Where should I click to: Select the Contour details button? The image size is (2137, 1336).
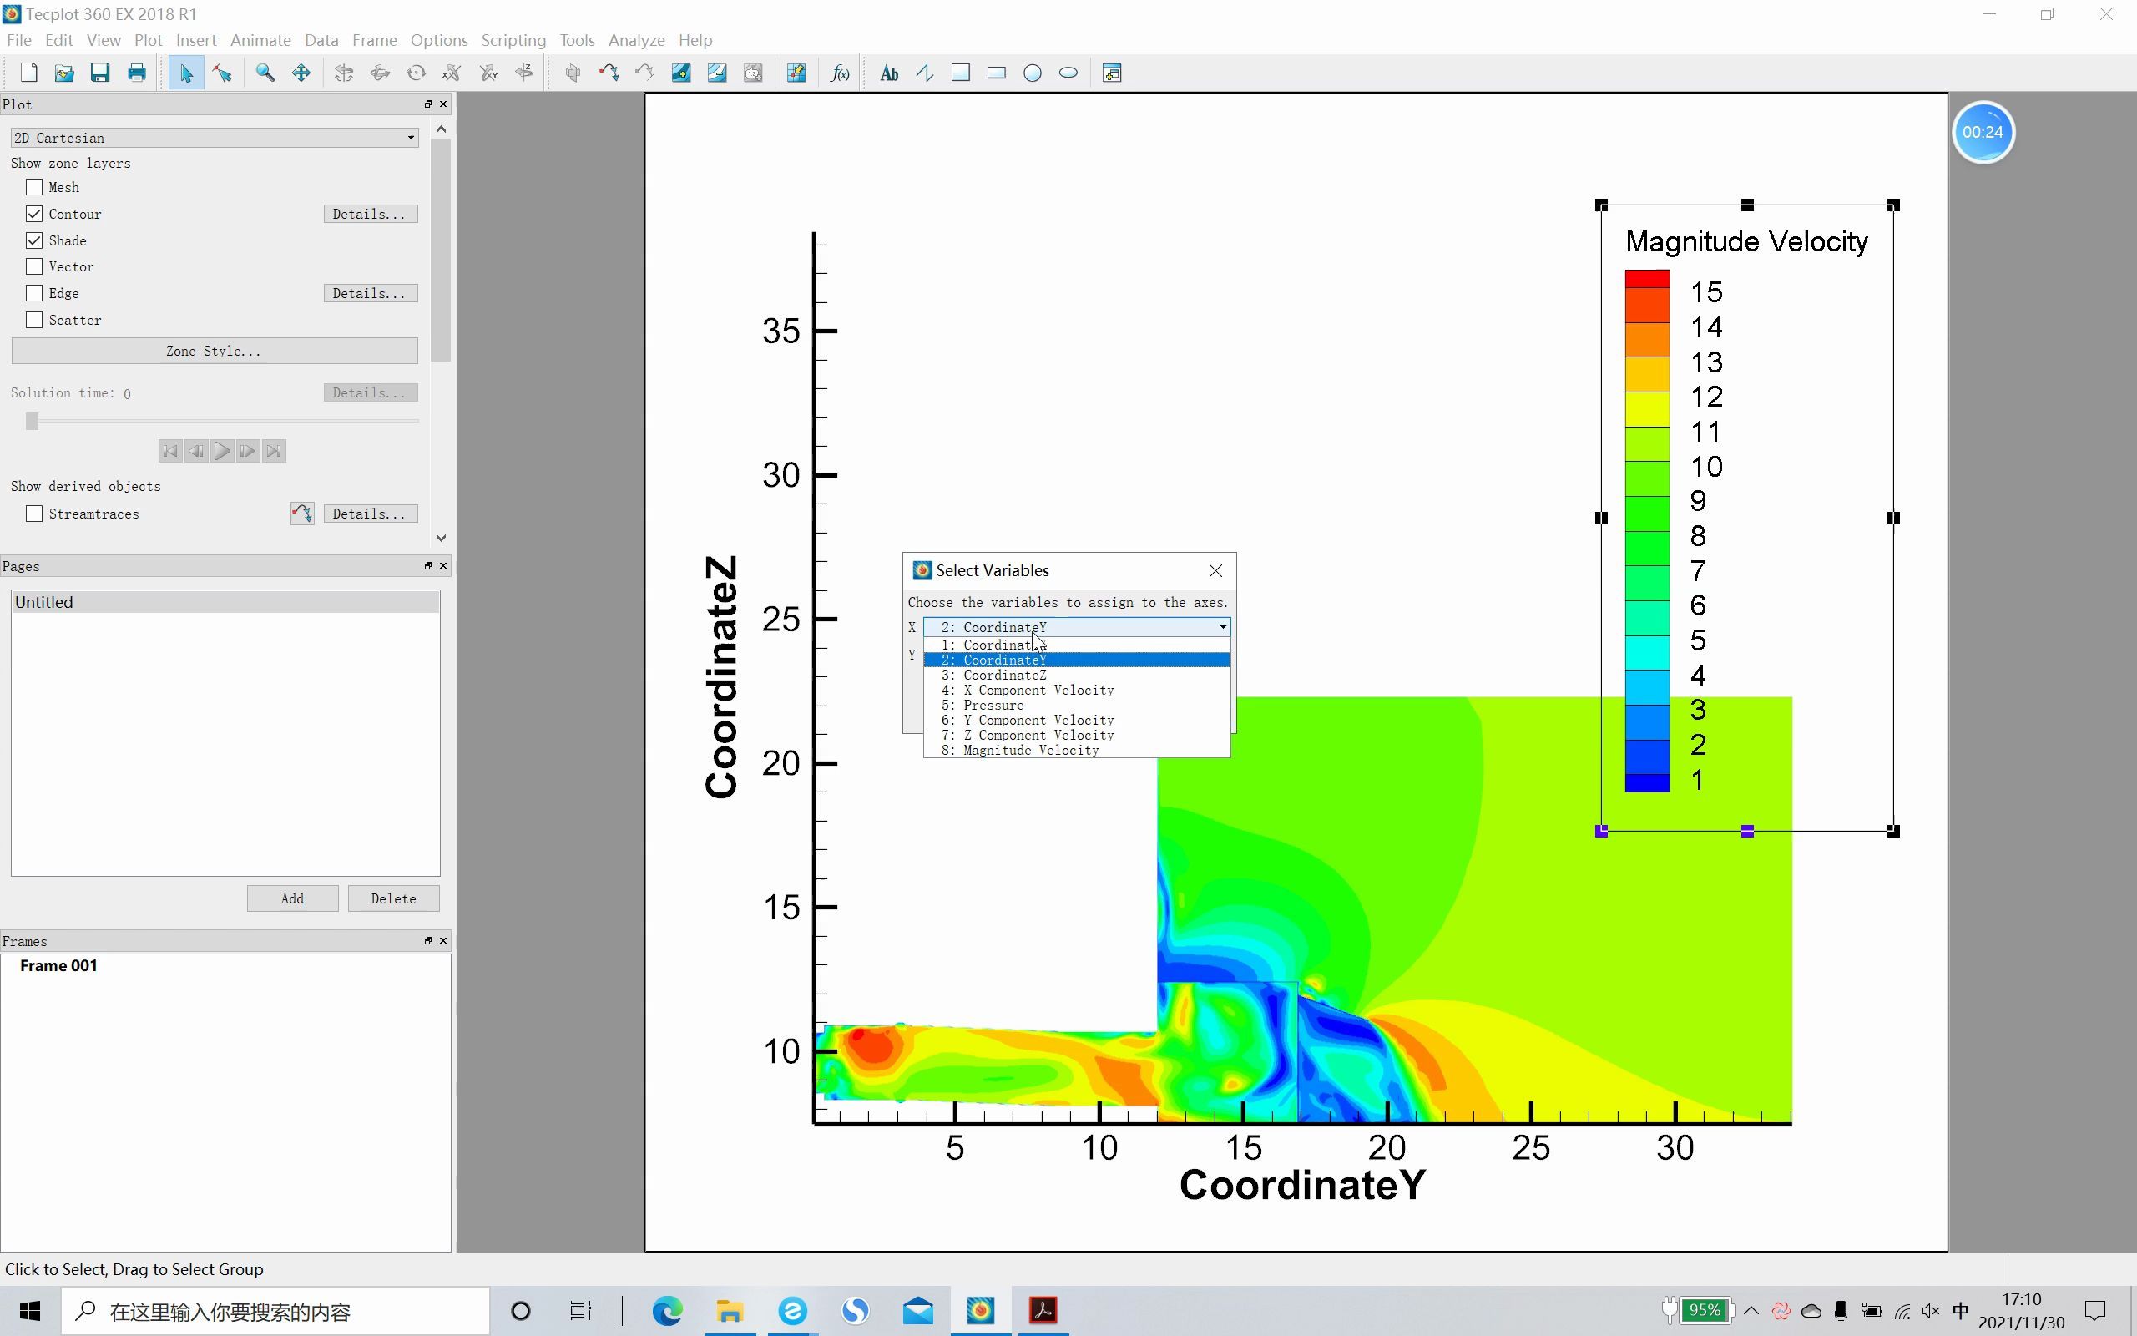pyautogui.click(x=367, y=212)
